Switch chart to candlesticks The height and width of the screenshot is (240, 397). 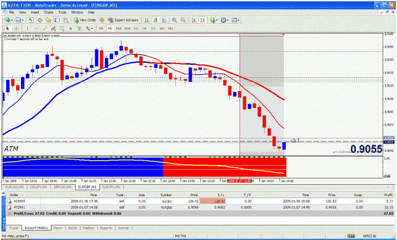[156, 20]
